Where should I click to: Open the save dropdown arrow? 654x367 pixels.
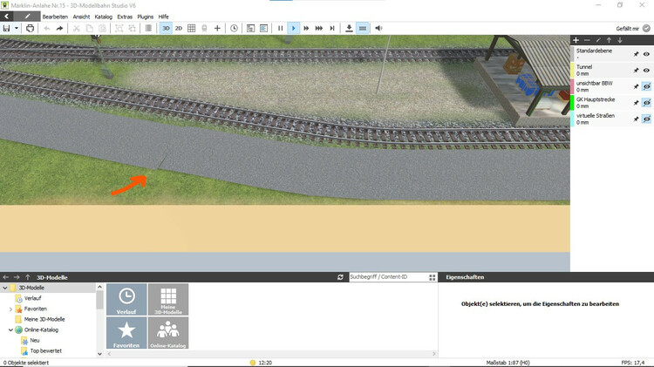pyautogui.click(x=16, y=28)
